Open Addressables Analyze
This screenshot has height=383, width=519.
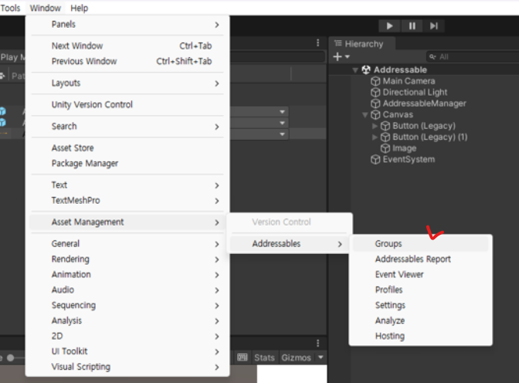click(x=420, y=320)
